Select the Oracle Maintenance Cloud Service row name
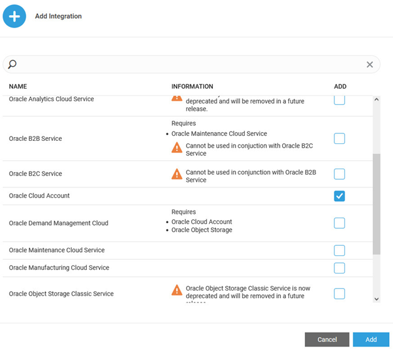393x349 pixels. 57,250
